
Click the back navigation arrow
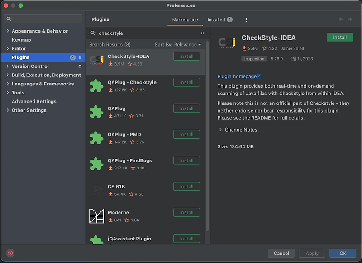click(x=340, y=19)
